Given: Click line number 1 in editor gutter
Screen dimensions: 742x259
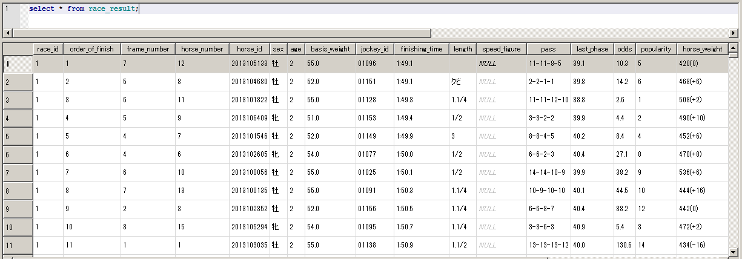Looking at the screenshot, I should pos(6,9).
